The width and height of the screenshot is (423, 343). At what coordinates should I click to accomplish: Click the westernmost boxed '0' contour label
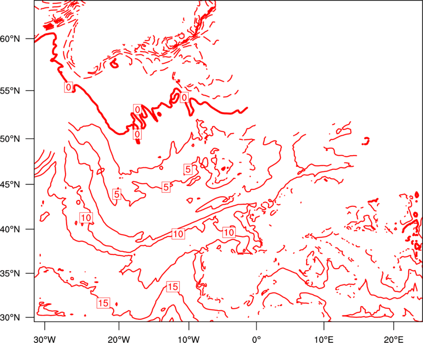point(69,87)
